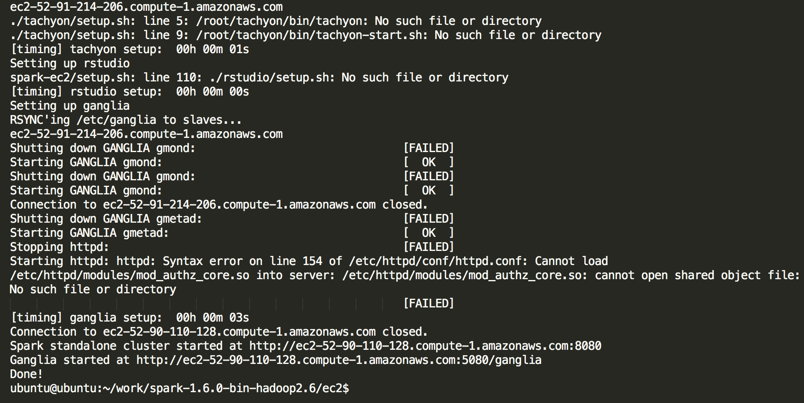Click 'Connection to ec2-52-91-214-206' closed message
Viewport: 804px width, 403px height.
click(x=219, y=205)
